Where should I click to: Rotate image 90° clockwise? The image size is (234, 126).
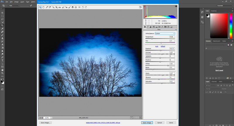[86, 7]
